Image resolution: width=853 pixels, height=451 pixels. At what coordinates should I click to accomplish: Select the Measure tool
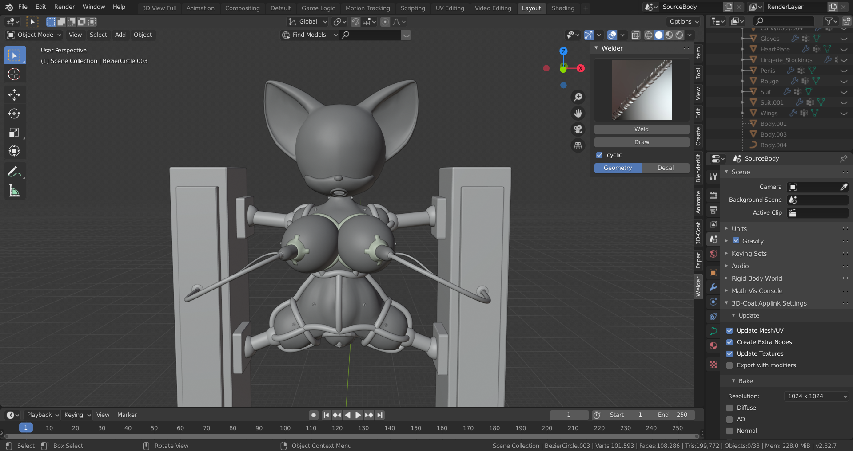[x=14, y=191]
